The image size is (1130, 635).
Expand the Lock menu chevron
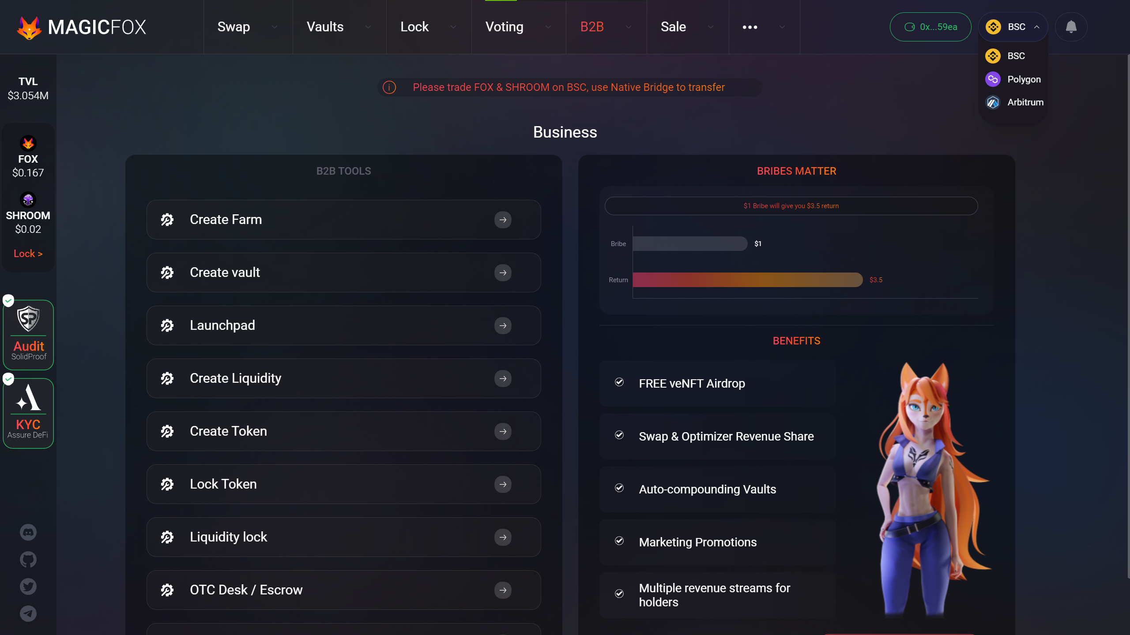453,27
